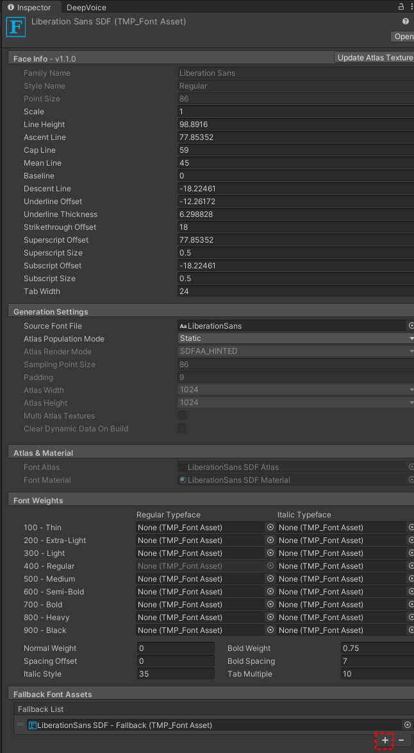Select LiberationSans SDF - Fallback list entry
414x753 pixels.
215,725
